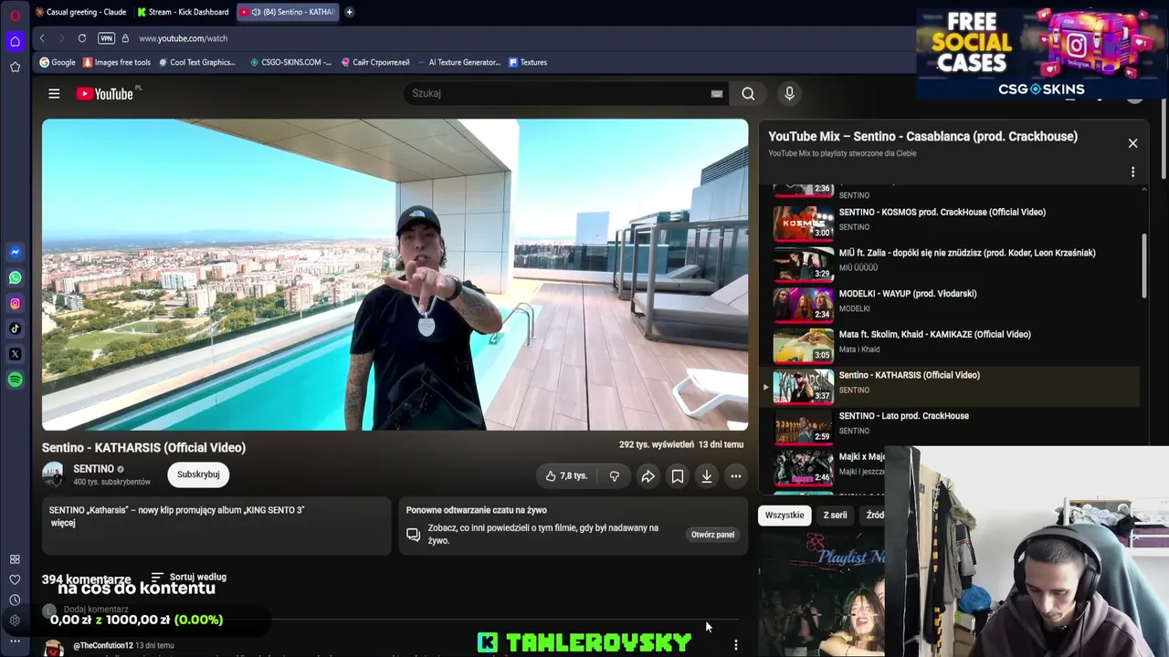Reload the YouTube page

(82, 38)
